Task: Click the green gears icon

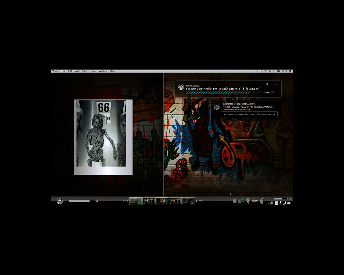Action: [241, 201]
